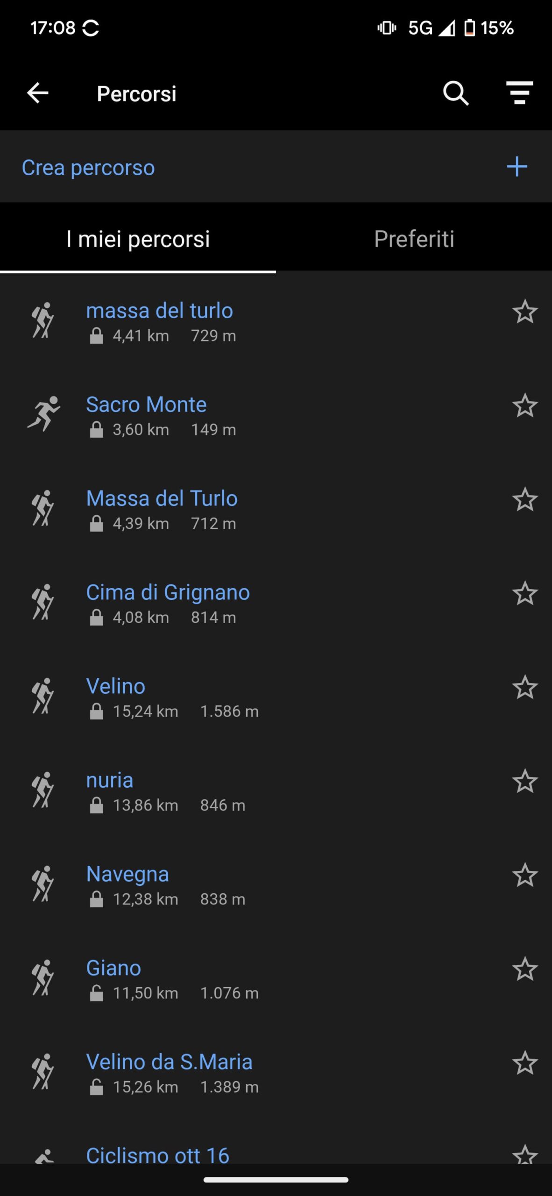
Task: Open the Ciclismo ott 16 course
Action: tap(158, 1155)
